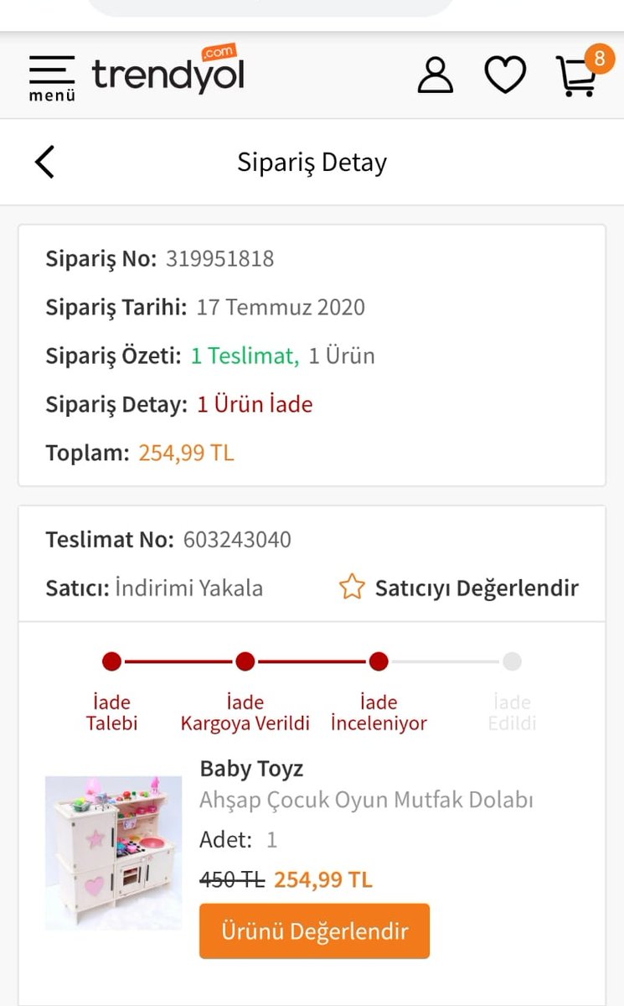Image resolution: width=624 pixels, height=1006 pixels.
Task: Open the hamburger menu icon
Action: pos(52,78)
